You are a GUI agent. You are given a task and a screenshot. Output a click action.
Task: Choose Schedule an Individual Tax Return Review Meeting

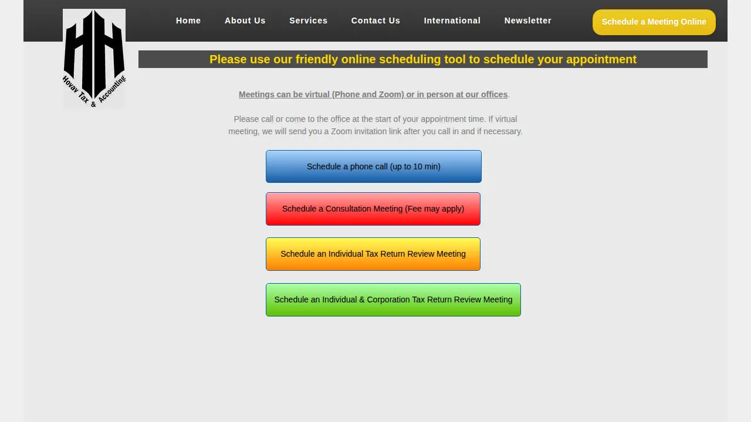click(x=373, y=254)
